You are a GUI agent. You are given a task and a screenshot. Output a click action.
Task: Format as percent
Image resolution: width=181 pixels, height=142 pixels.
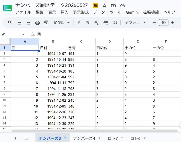click(88, 23)
